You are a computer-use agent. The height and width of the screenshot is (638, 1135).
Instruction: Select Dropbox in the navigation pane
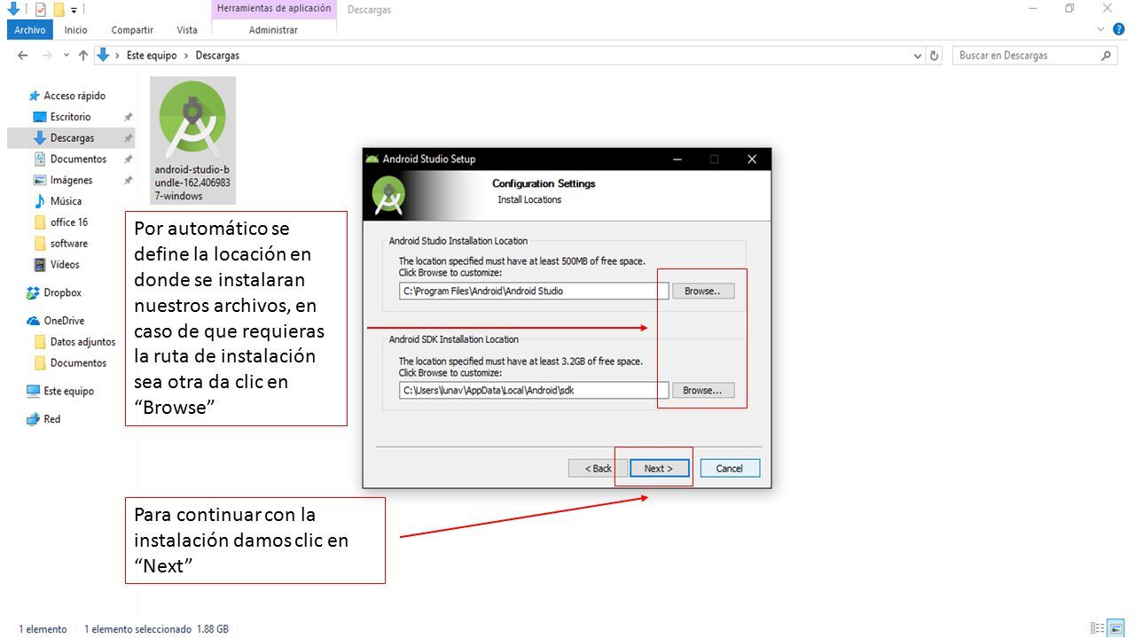coord(62,292)
